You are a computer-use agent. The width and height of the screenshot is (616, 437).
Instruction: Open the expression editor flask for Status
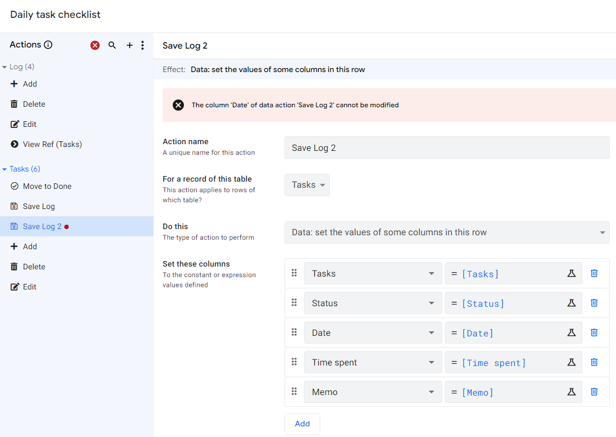click(x=571, y=302)
